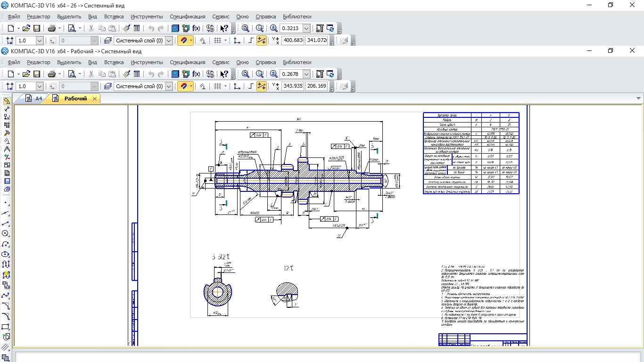Screen dimensions: 644x362
Task: Format painter brush icon in Рабочий window
Action: coord(126,74)
